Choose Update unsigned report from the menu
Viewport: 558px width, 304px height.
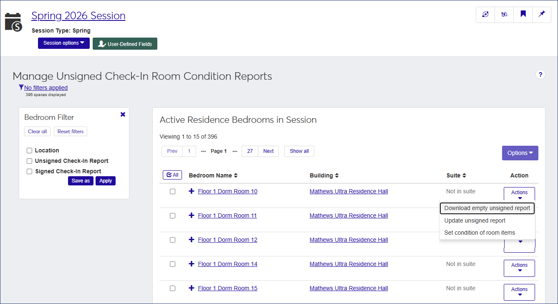click(476, 220)
